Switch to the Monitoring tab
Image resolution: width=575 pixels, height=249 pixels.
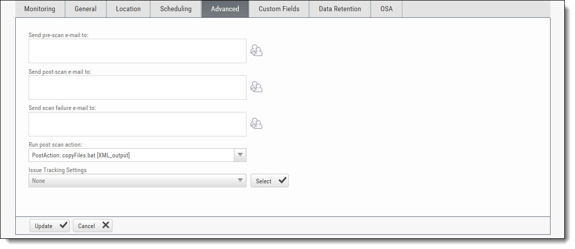(x=40, y=9)
